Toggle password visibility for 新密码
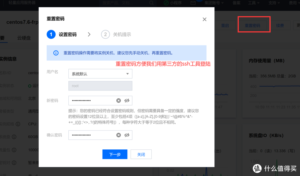 tap(127, 100)
